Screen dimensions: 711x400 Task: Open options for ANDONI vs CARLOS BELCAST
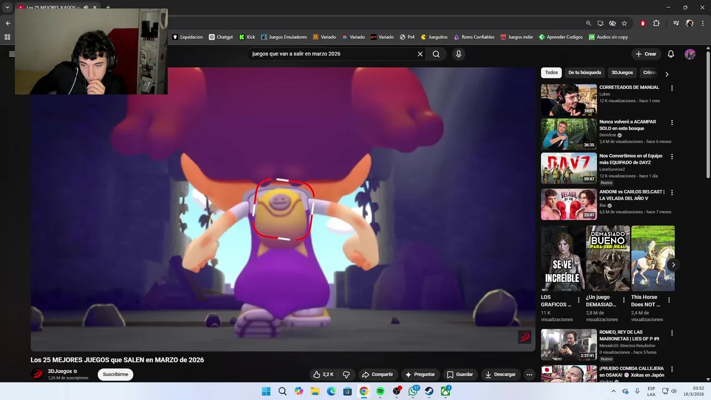(672, 193)
